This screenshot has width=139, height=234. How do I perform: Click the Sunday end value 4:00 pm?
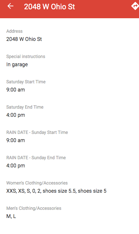point(16,166)
